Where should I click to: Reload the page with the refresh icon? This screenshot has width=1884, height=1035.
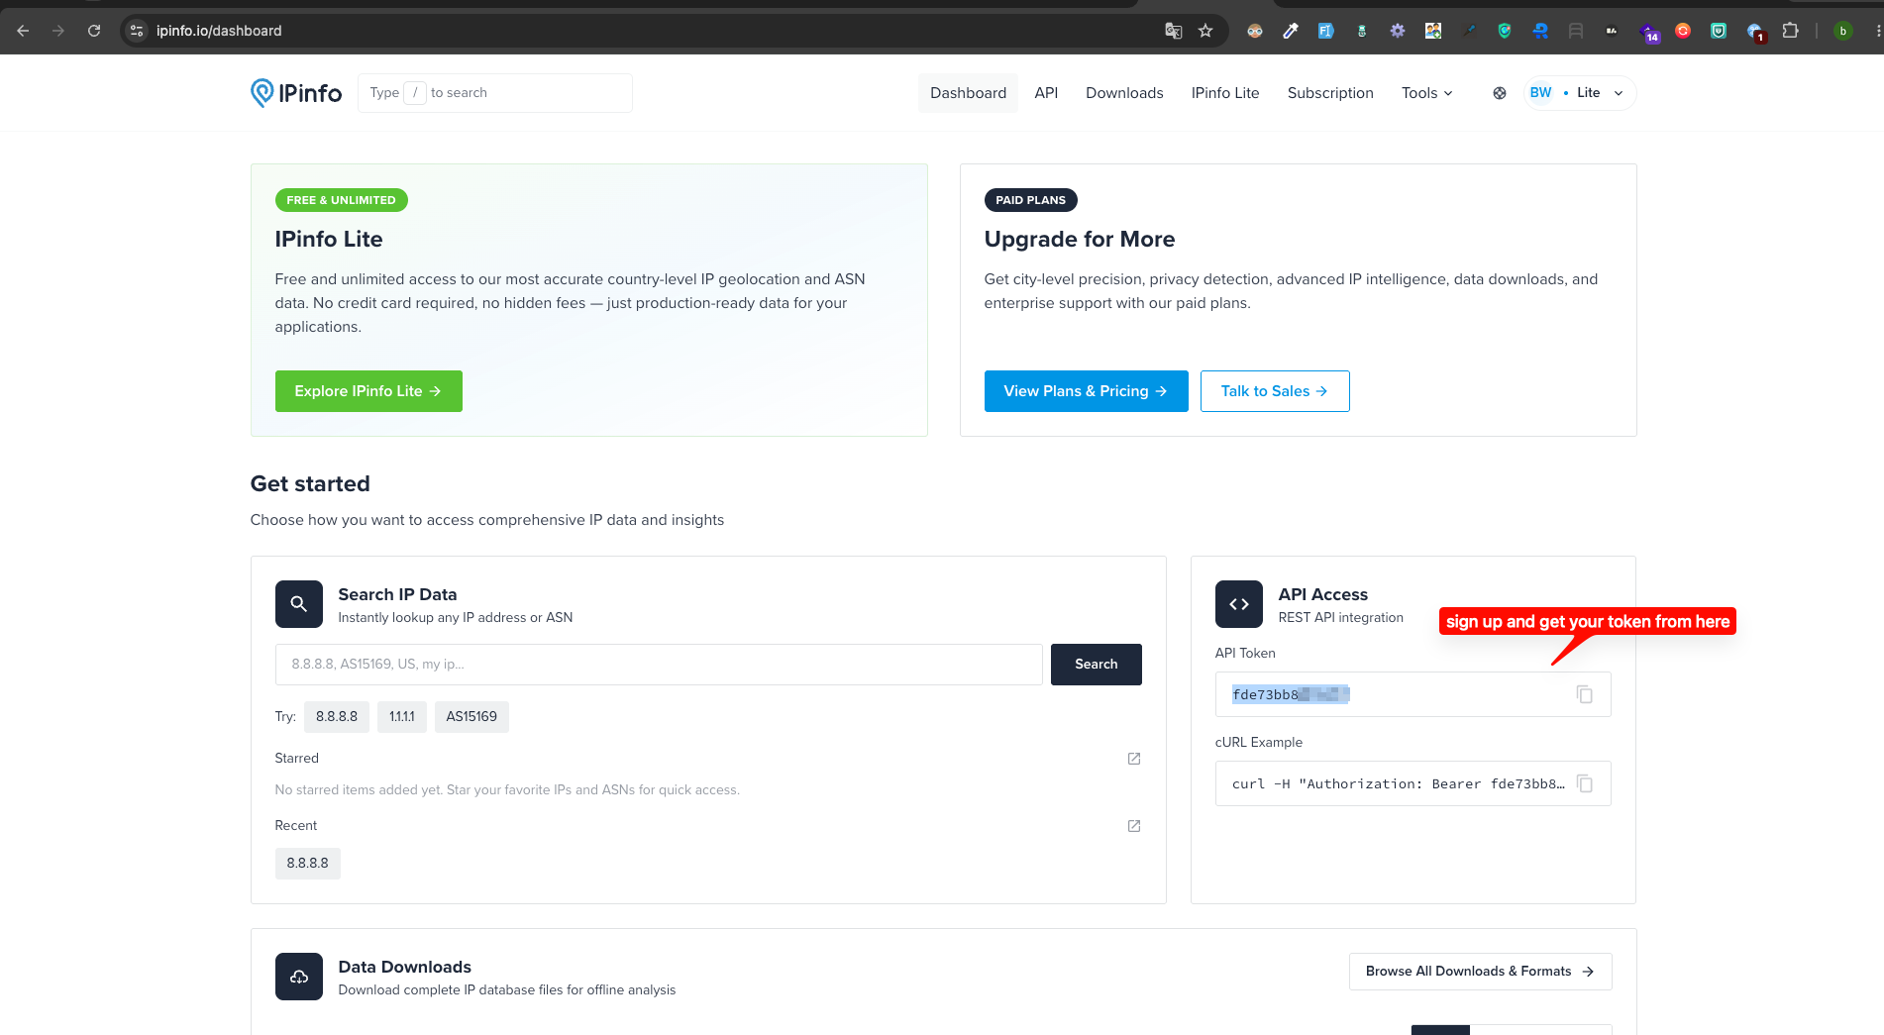point(94,31)
